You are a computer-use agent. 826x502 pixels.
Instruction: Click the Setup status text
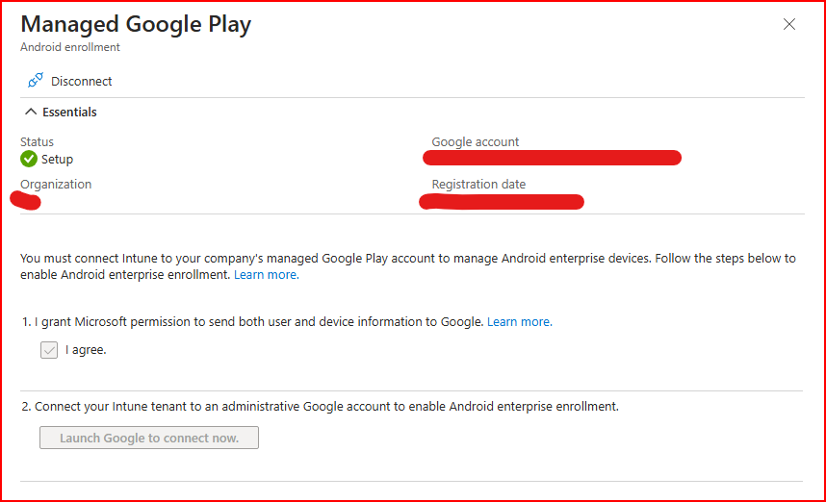tap(57, 159)
